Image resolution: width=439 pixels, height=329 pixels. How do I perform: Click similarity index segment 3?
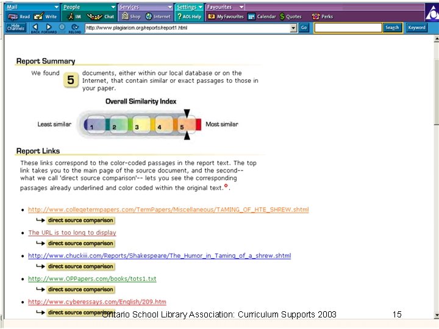(141, 124)
